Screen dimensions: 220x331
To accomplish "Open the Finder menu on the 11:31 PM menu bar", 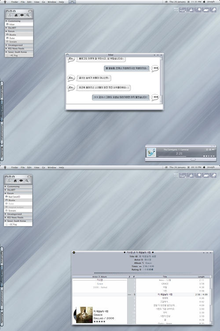I will pyautogui.click(x=15, y=2).
